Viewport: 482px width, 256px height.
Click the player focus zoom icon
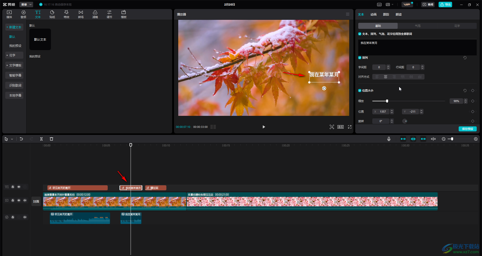tap(332, 127)
